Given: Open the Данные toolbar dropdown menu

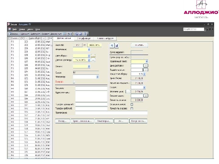Looking at the screenshot, I should pyautogui.click(x=25, y=34).
